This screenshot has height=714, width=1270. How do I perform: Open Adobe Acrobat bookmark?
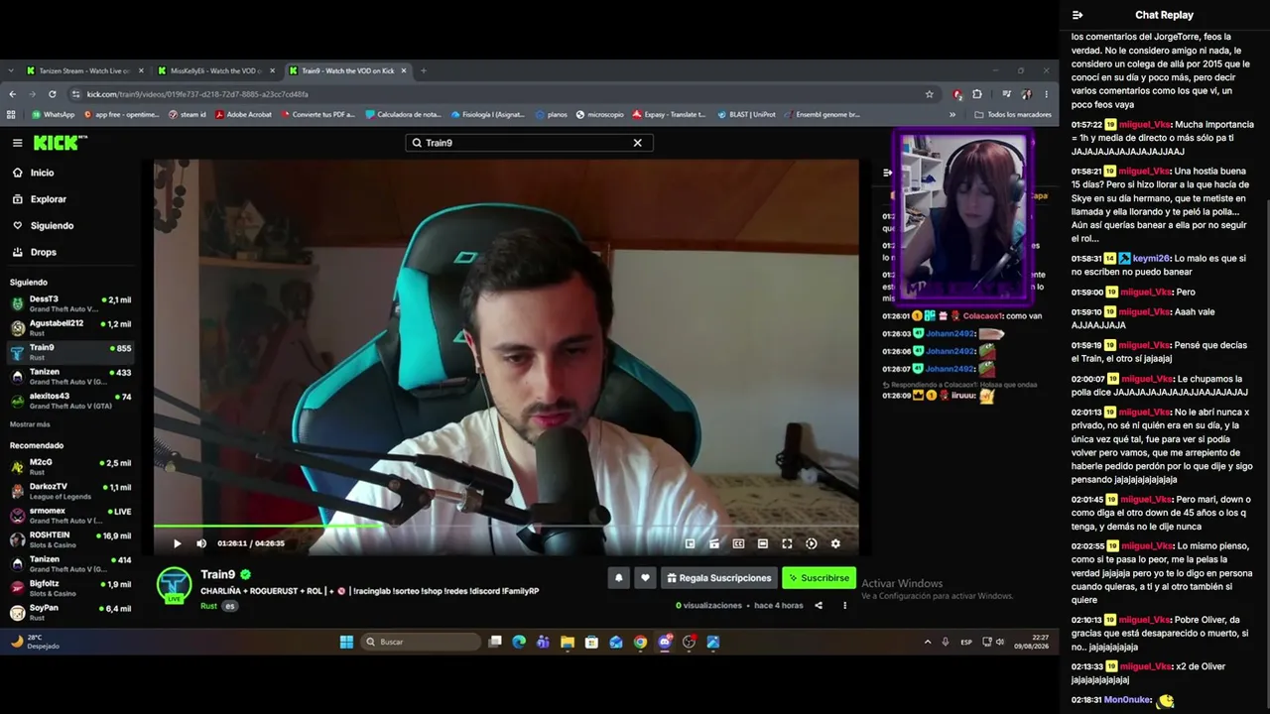click(x=243, y=114)
